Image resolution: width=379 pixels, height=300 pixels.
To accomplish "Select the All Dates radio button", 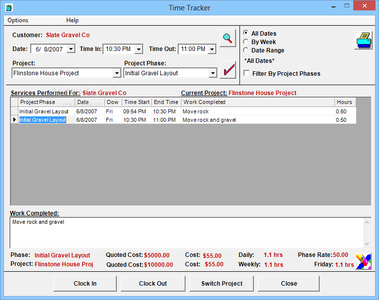I will pos(246,33).
